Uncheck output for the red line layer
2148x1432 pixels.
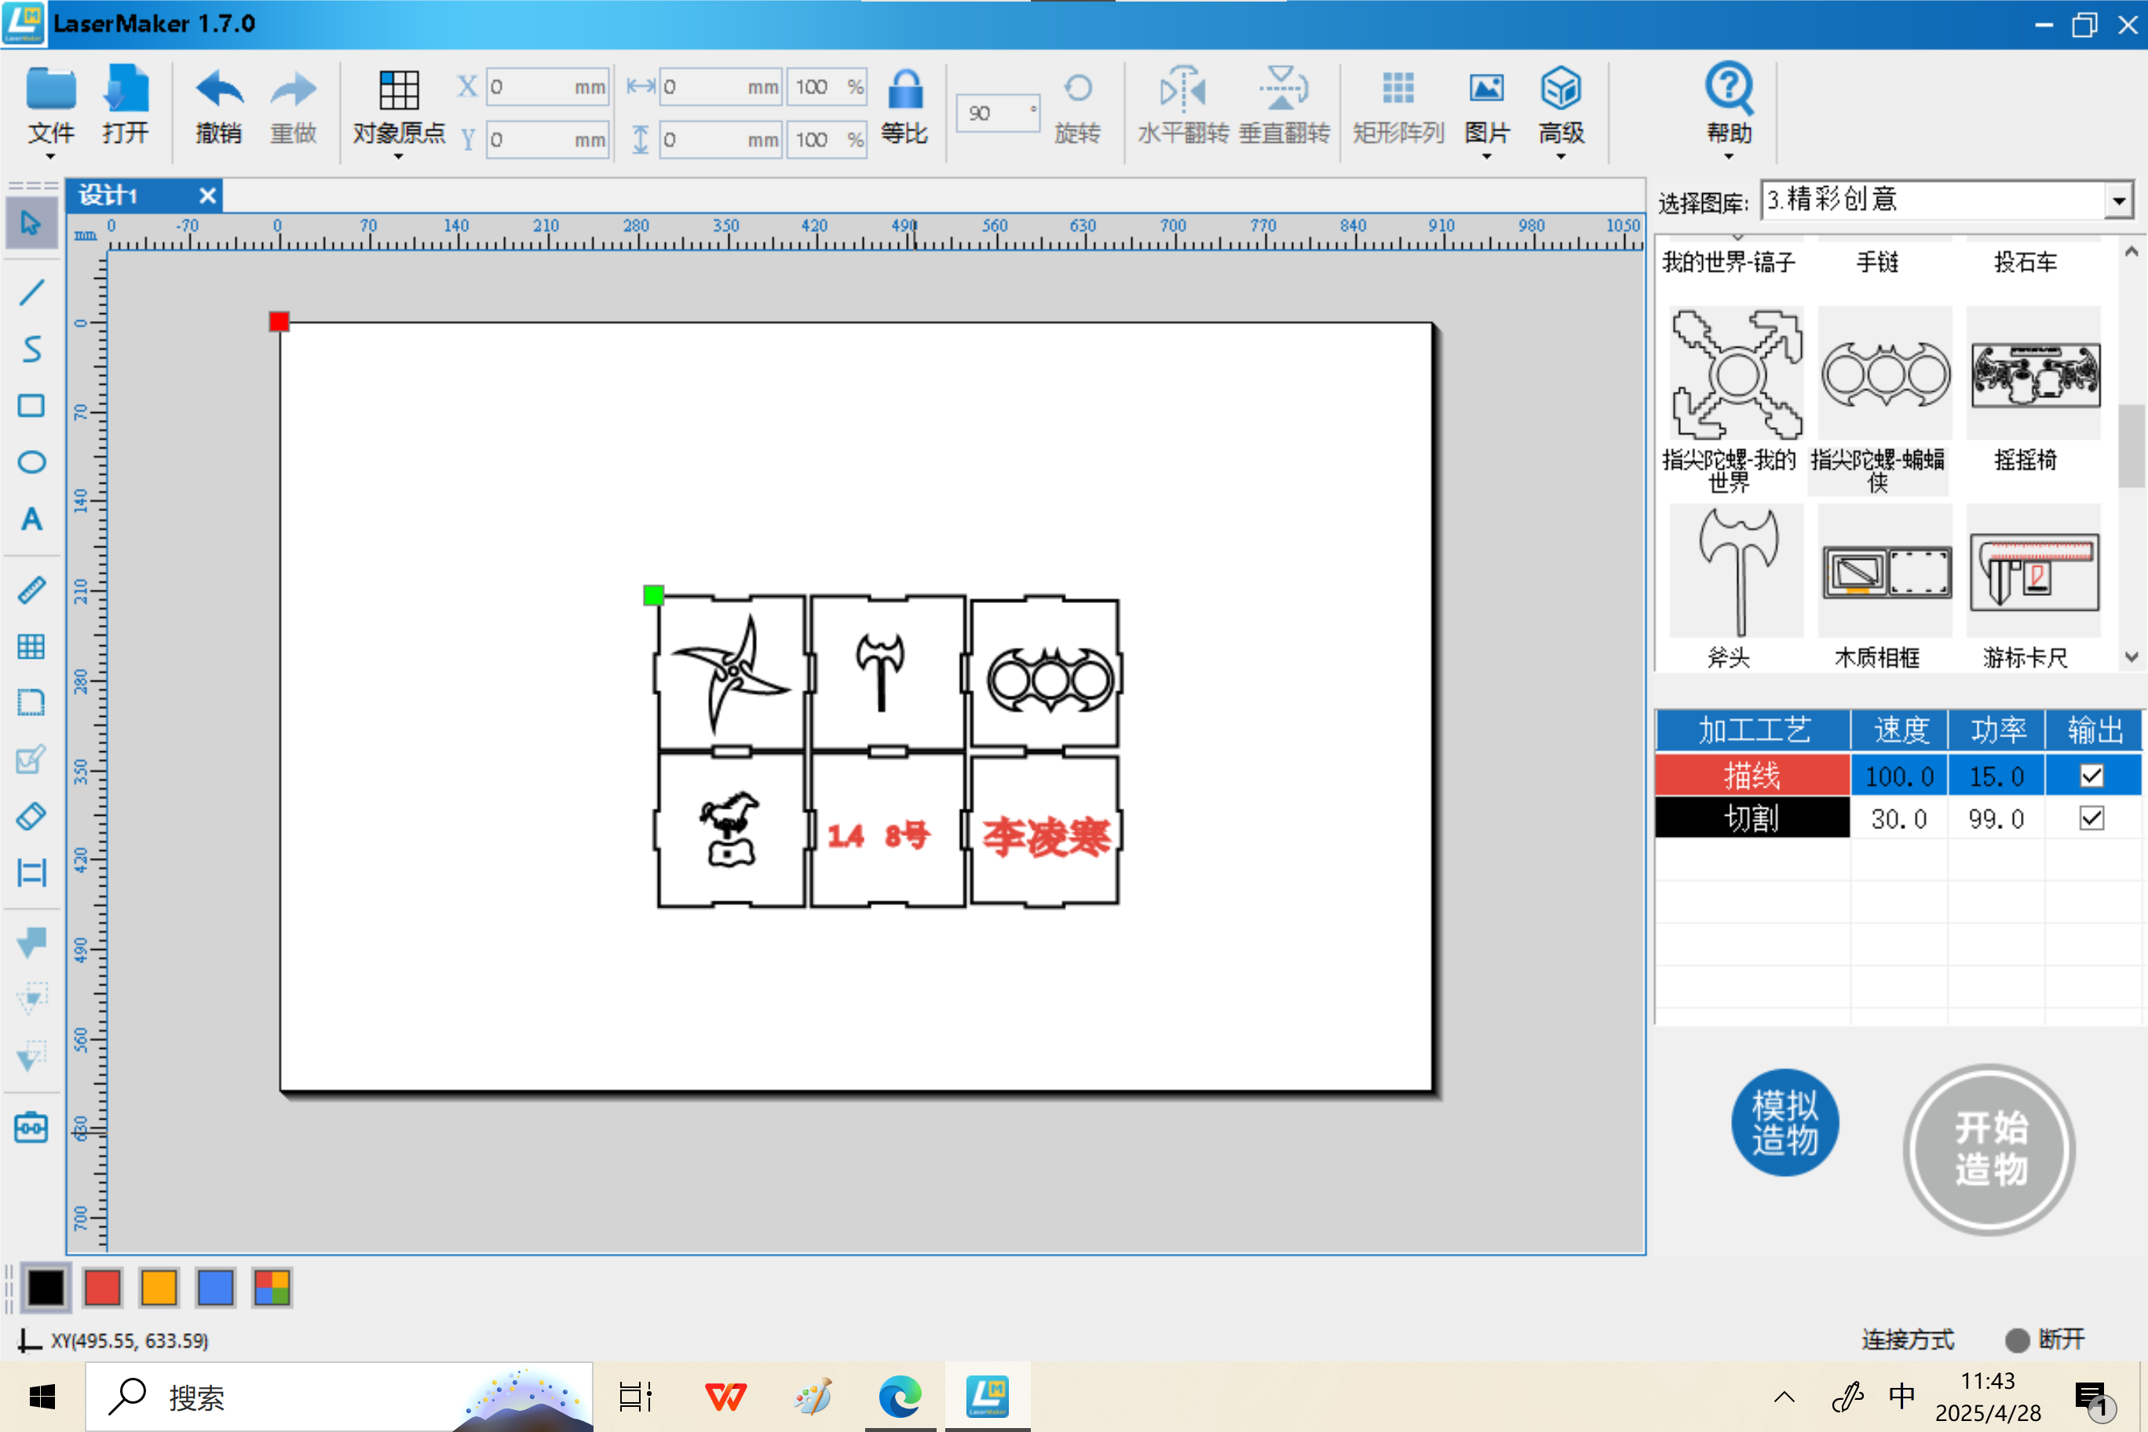click(2091, 776)
